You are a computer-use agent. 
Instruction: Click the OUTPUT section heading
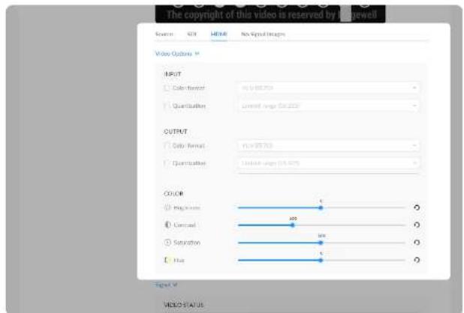click(176, 132)
